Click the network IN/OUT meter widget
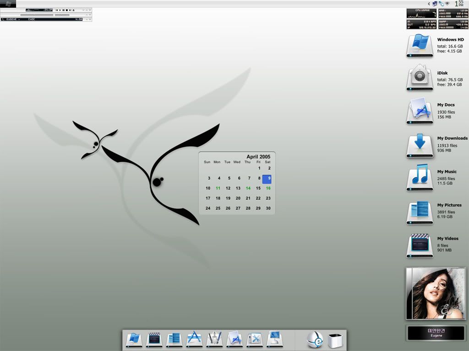 (x=421, y=25)
